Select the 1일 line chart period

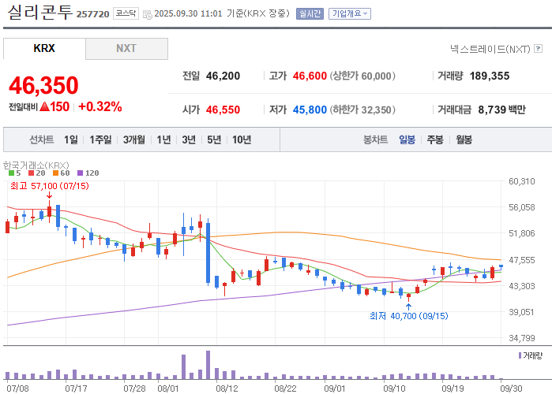[71, 139]
